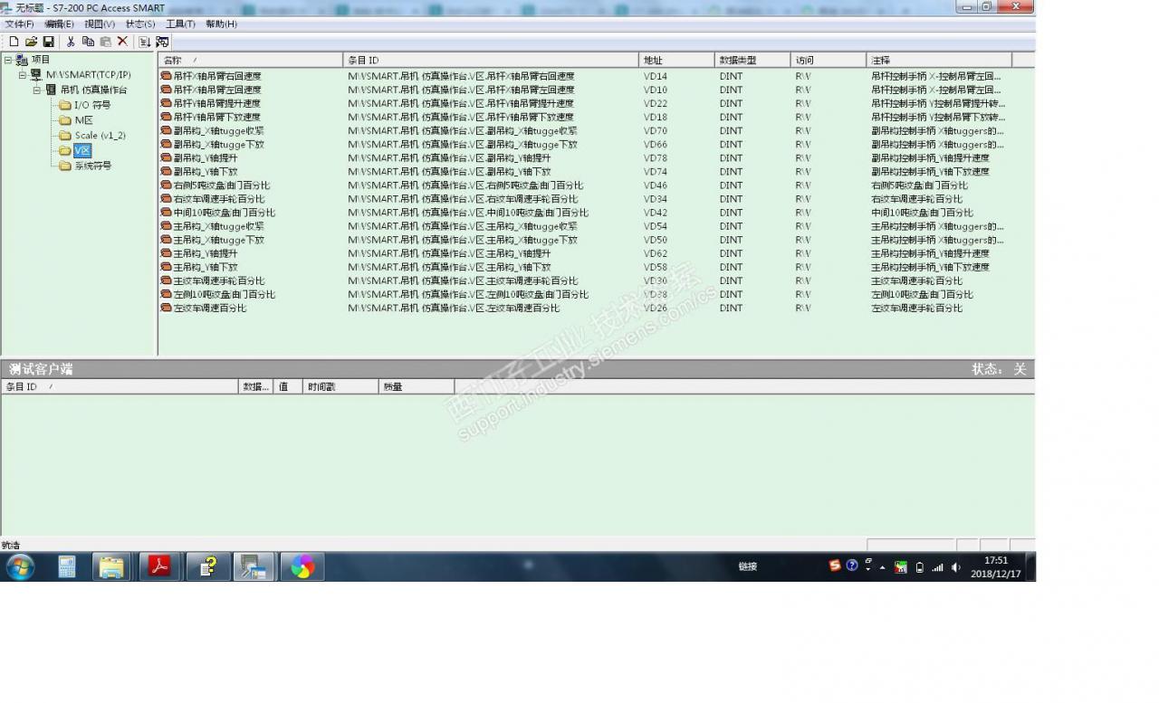Image resolution: width=1159 pixels, height=703 pixels.
Task: Collapse the MWSMART(TCP/IP) tree node
Action: coord(23,75)
